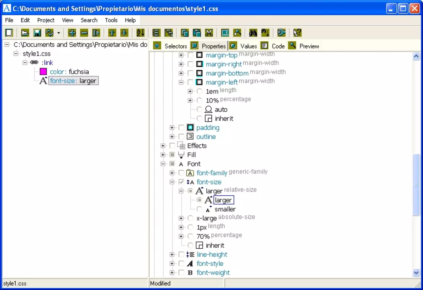Select the auto radio button under margin-left
Screen dimensions: 423x290
pyautogui.click(x=199, y=109)
